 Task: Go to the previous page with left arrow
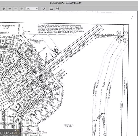[x=4, y=9]
